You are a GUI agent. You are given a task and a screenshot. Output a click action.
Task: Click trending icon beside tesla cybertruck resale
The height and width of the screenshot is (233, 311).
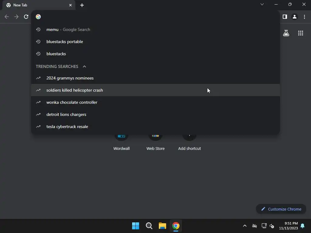38,127
